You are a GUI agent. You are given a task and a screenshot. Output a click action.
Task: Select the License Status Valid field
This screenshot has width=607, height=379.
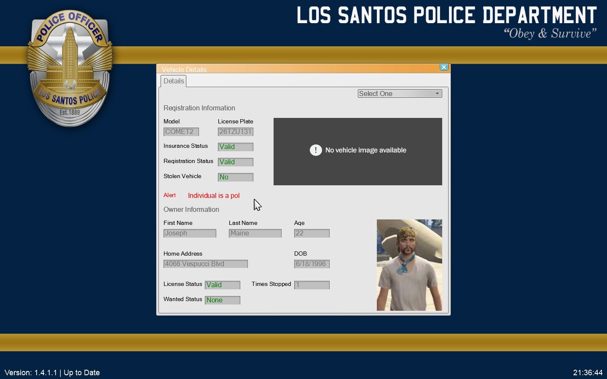(223, 285)
